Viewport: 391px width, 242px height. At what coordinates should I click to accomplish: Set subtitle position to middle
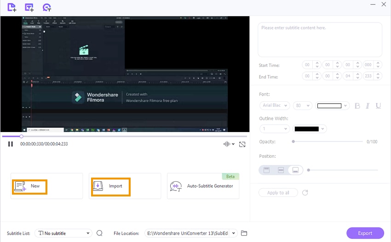(x=281, y=170)
